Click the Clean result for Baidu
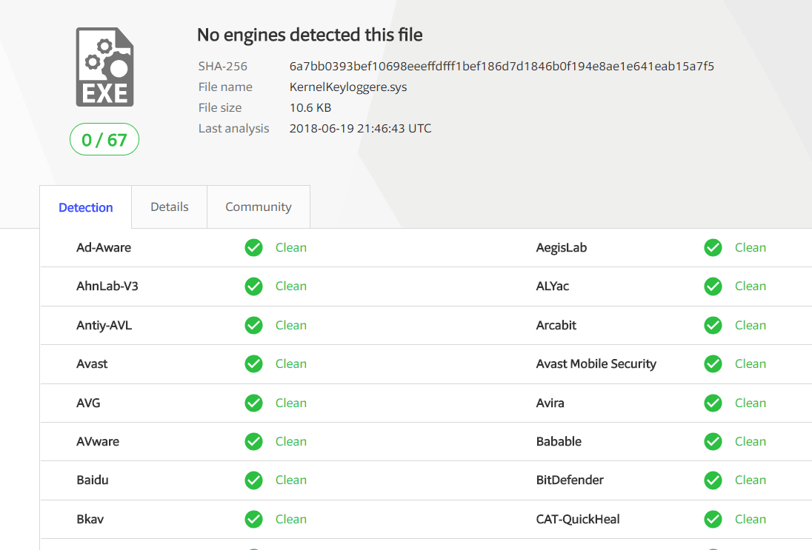This screenshot has width=812, height=550. tap(291, 480)
